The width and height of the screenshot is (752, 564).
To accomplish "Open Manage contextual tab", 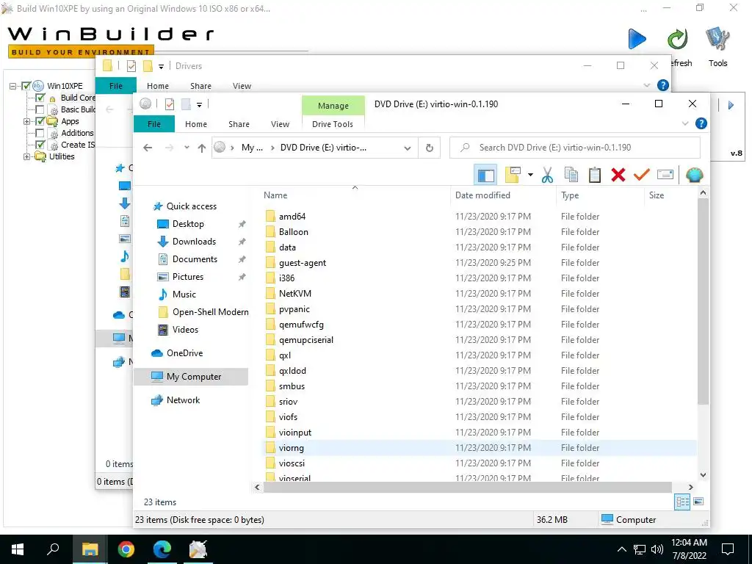I will [x=333, y=106].
